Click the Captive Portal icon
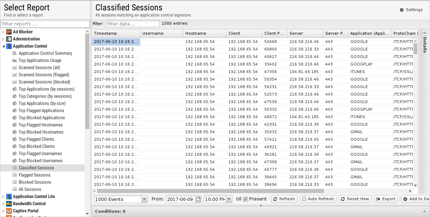The height and width of the screenshot is (217, 430). [9, 211]
